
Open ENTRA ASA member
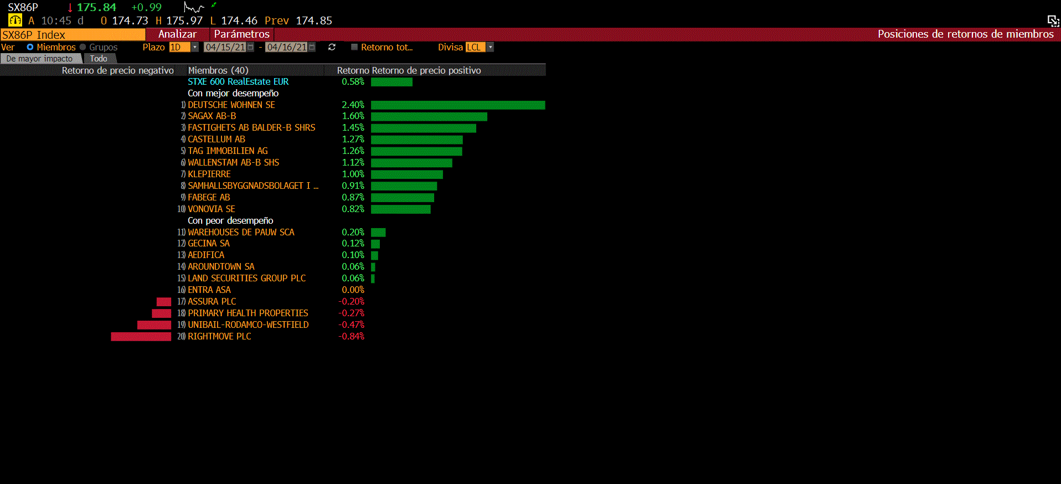[209, 290]
